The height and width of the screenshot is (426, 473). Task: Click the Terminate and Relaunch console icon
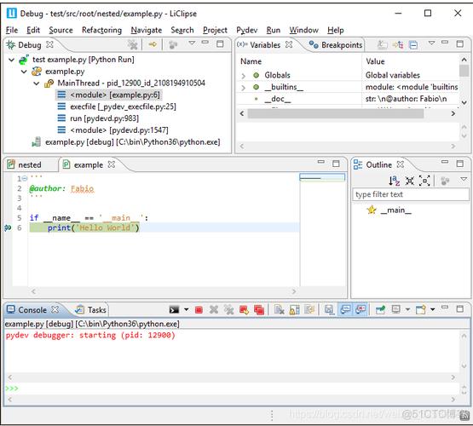point(244,310)
